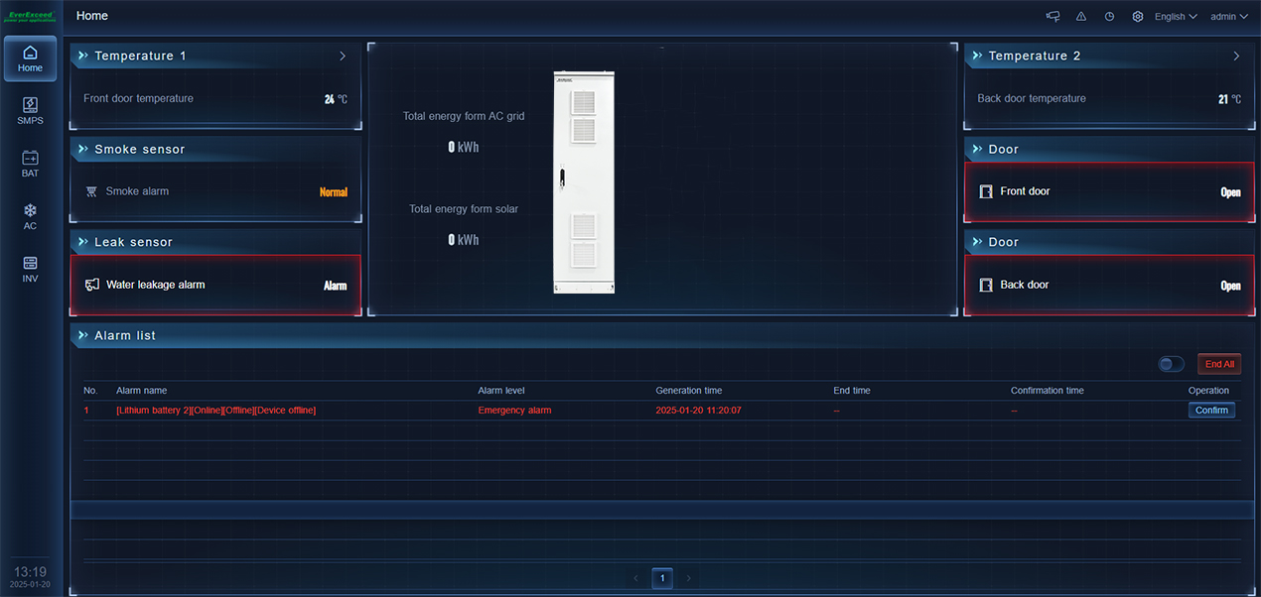Viewport: 1261px width, 597px height.
Task: Open the SMPS module page
Action: (x=30, y=110)
